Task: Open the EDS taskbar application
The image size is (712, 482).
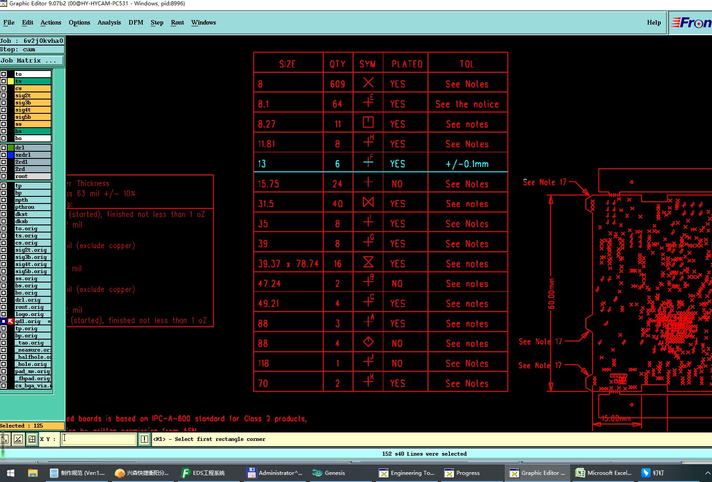Action: 203,473
